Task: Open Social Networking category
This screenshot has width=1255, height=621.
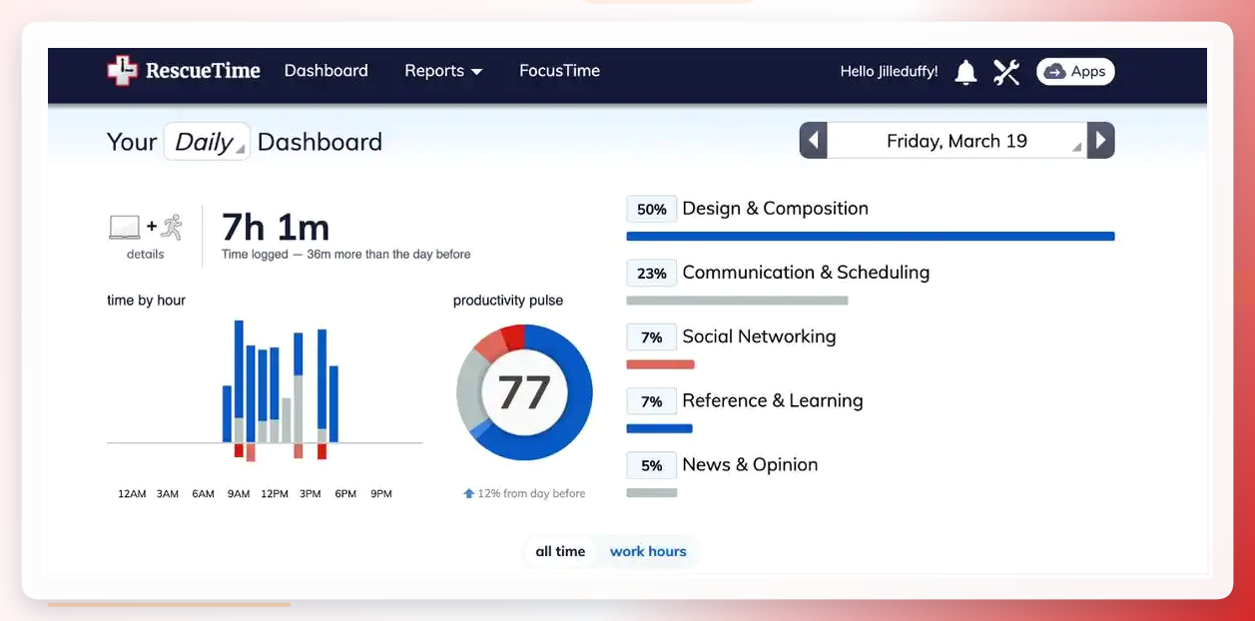Action: click(x=759, y=336)
